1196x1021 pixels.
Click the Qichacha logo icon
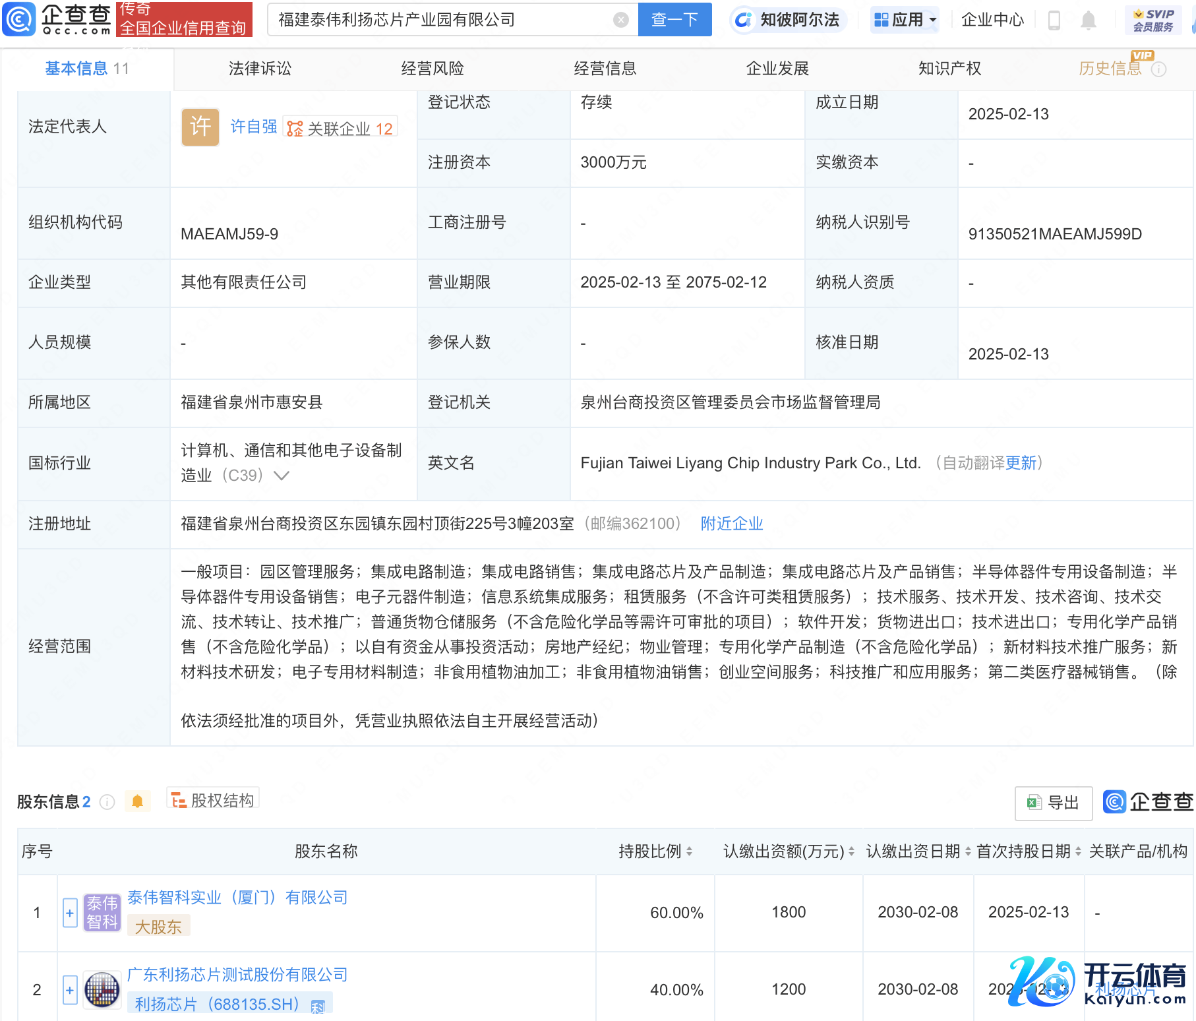[20, 19]
